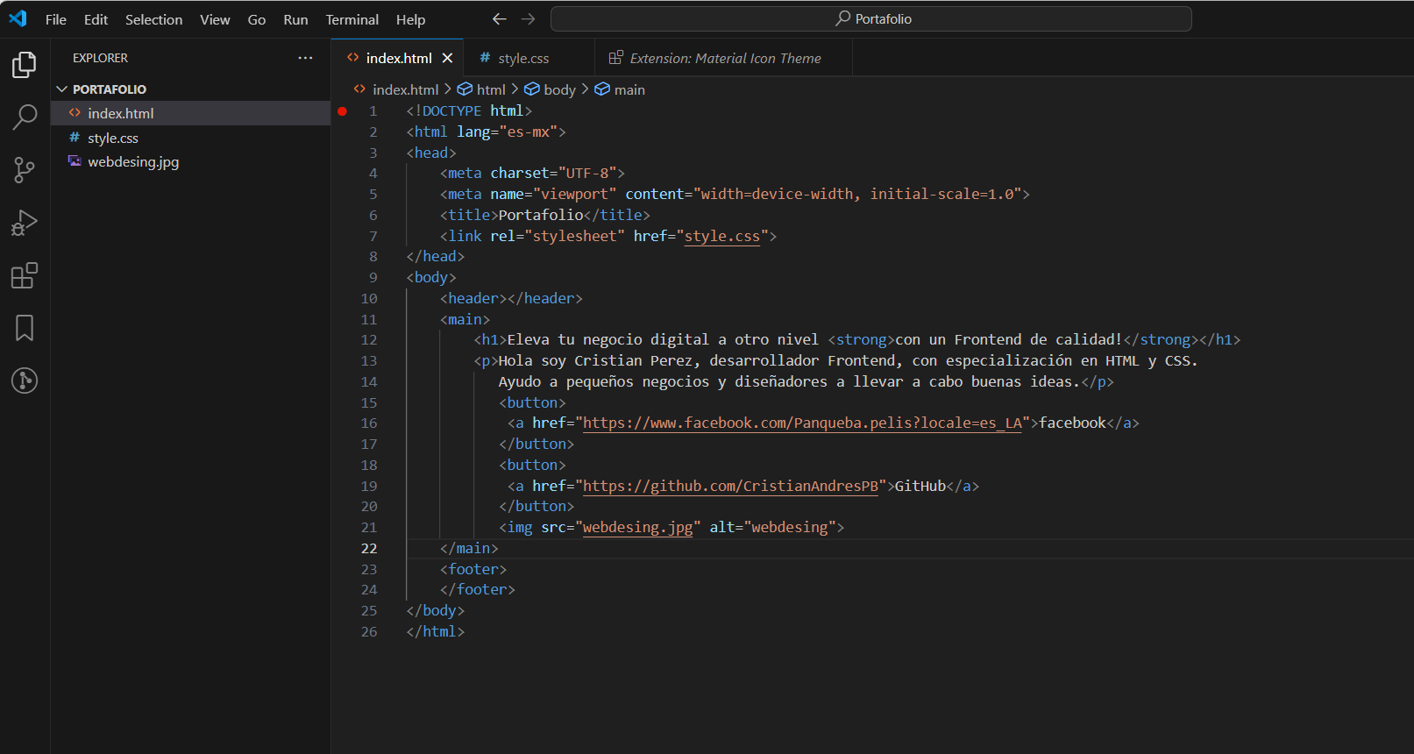
Task: Click the github URL in line 19
Action: [x=730, y=486]
